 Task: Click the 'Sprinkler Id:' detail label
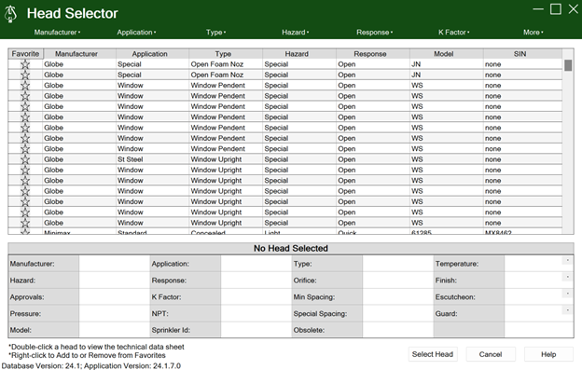pos(171,330)
